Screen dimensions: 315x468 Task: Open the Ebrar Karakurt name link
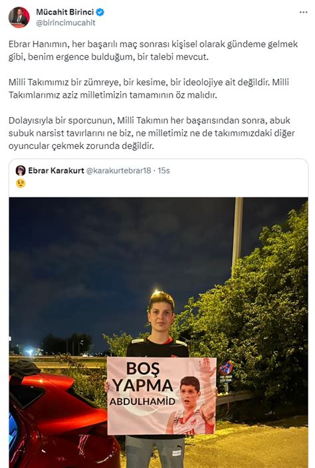pyautogui.click(x=56, y=170)
